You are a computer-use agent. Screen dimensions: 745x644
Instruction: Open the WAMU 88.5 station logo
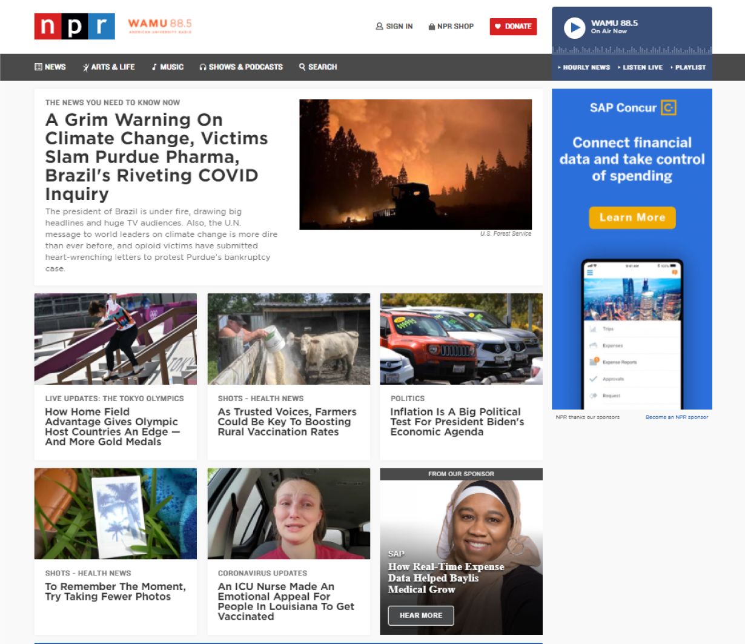[x=160, y=26]
